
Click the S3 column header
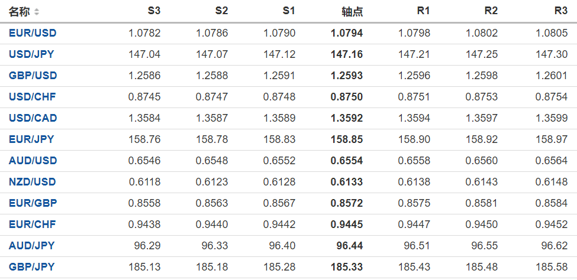154,11
